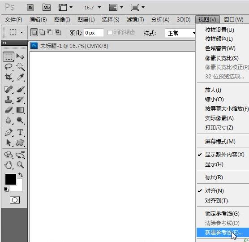Select the Zoom tool
This screenshot has height=242, width=249.
click(20, 165)
